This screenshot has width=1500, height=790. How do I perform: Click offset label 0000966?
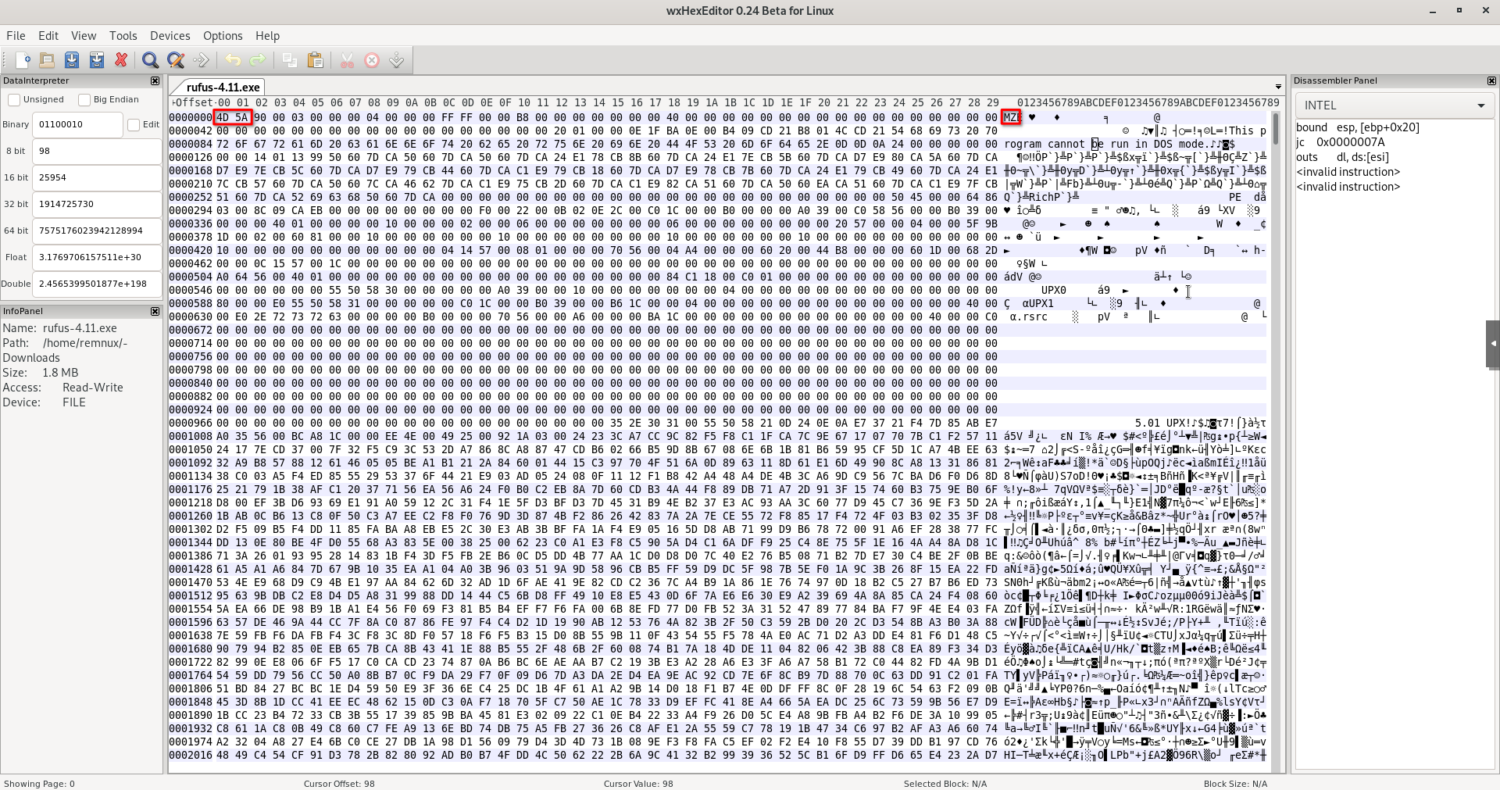[191, 423]
